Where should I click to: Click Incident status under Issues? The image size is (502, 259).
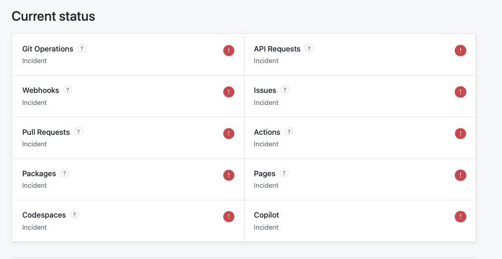266,103
